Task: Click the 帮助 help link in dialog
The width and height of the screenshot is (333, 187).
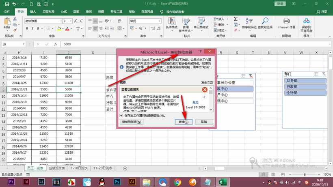Action: click(x=195, y=102)
